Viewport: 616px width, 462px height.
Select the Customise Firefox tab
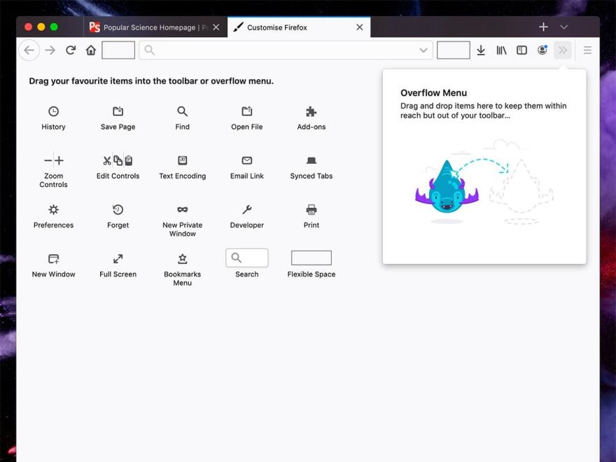click(294, 27)
